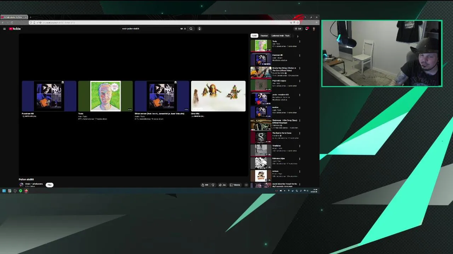453x254 pixels.
Task: Select the Musiikki filter chip
Action: coord(264,36)
